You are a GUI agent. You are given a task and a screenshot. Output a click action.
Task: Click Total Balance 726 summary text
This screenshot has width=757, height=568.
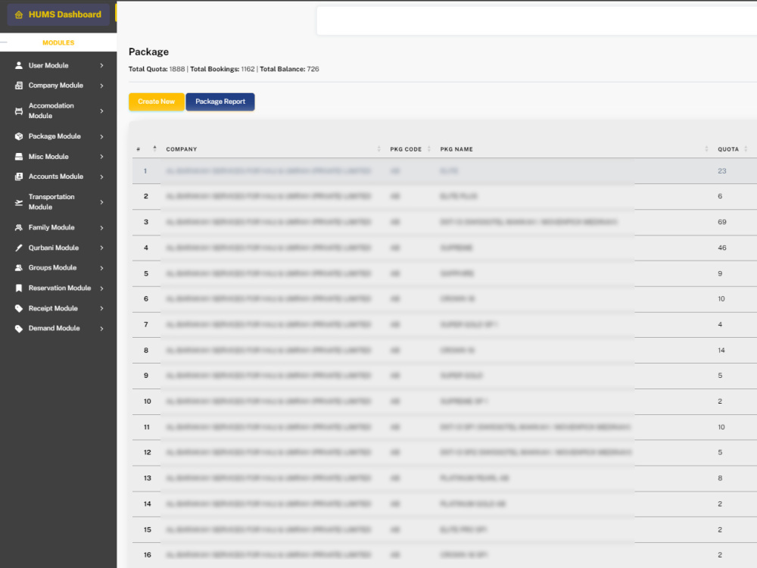[289, 69]
